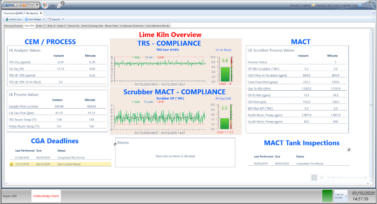Click the date and time display
This screenshot has width=377, height=204.
(363, 196)
